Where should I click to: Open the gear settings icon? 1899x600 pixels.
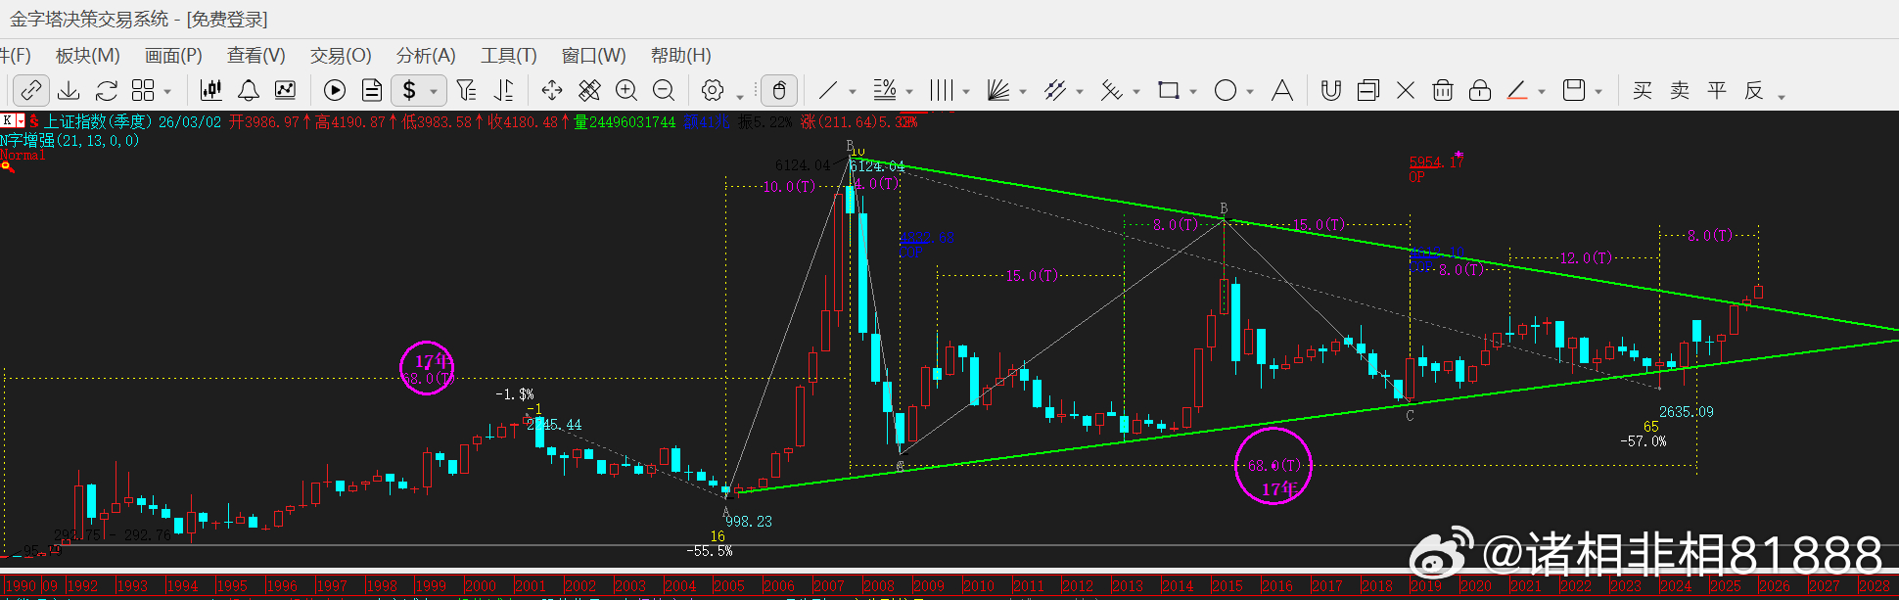tap(713, 90)
